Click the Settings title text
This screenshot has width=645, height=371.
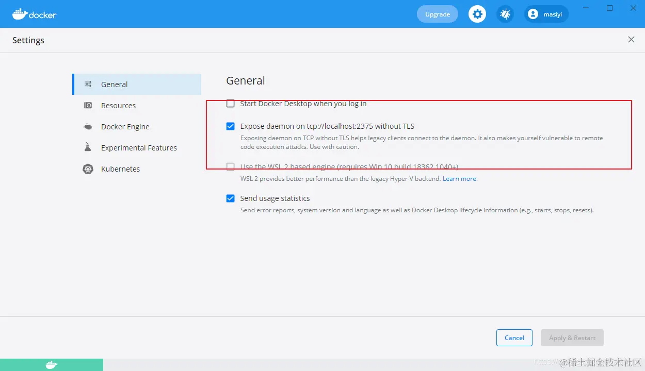[28, 40]
